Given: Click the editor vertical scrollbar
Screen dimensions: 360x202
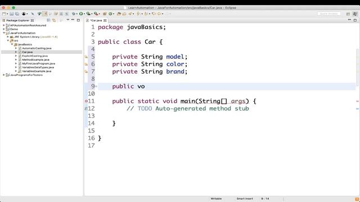Looking at the screenshot, I should pos(358,67).
